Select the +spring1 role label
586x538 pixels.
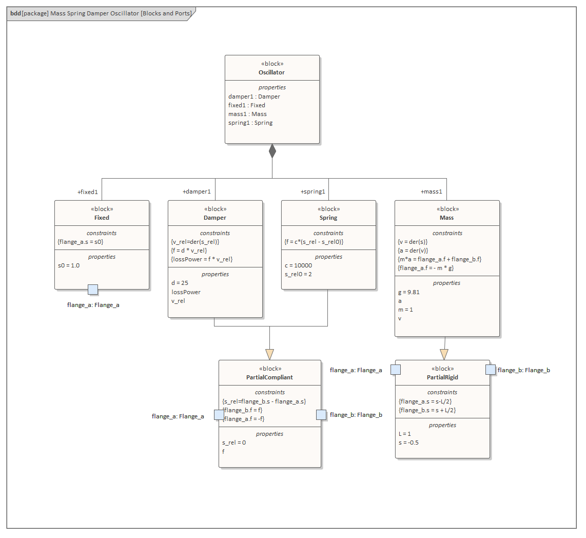[313, 192]
